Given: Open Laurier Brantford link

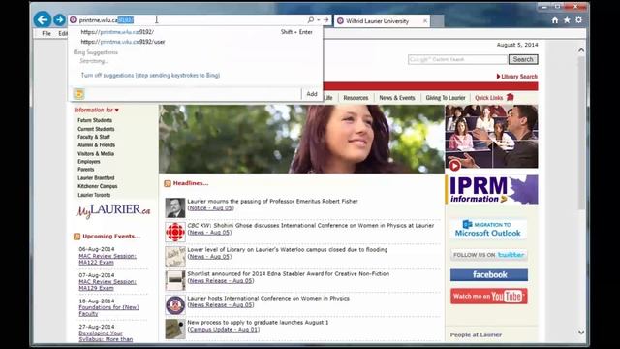Looking at the screenshot, I should click(x=96, y=178).
